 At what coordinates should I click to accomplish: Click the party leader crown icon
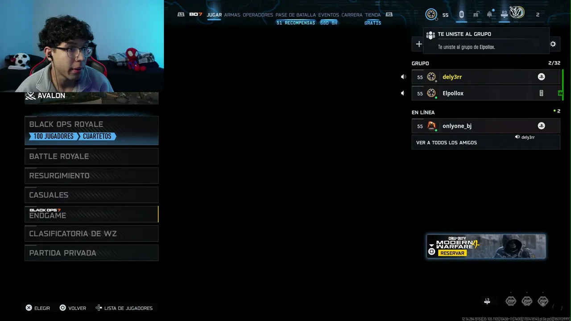(560, 93)
